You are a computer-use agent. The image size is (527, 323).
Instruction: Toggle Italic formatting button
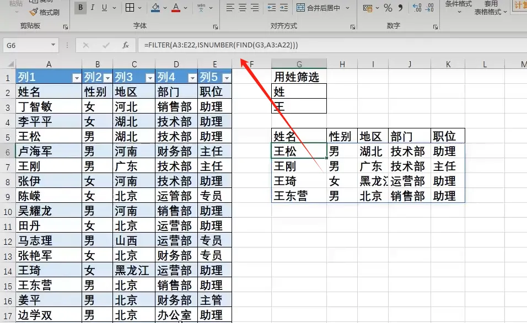pyautogui.click(x=93, y=7)
